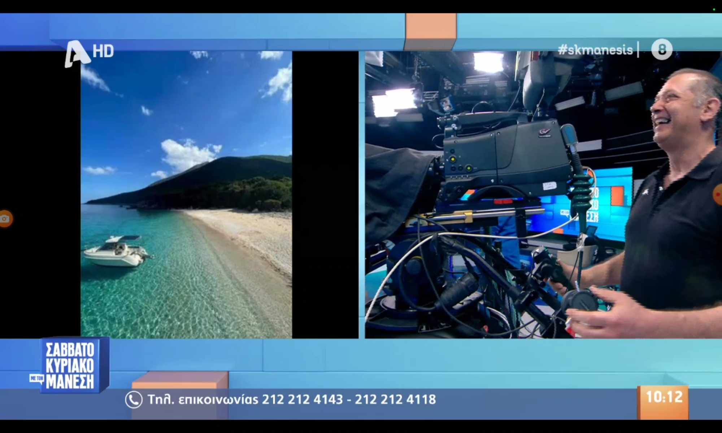The image size is (722, 433).
Task: Click the GV logo on the camera
Action: (544, 132)
